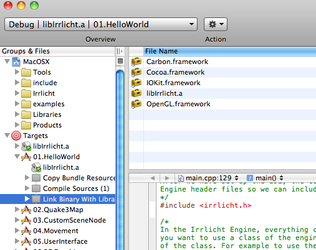Click the libIrrlicht.a library target icon
Screen dimensions: 316x250
pyautogui.click(x=26, y=146)
